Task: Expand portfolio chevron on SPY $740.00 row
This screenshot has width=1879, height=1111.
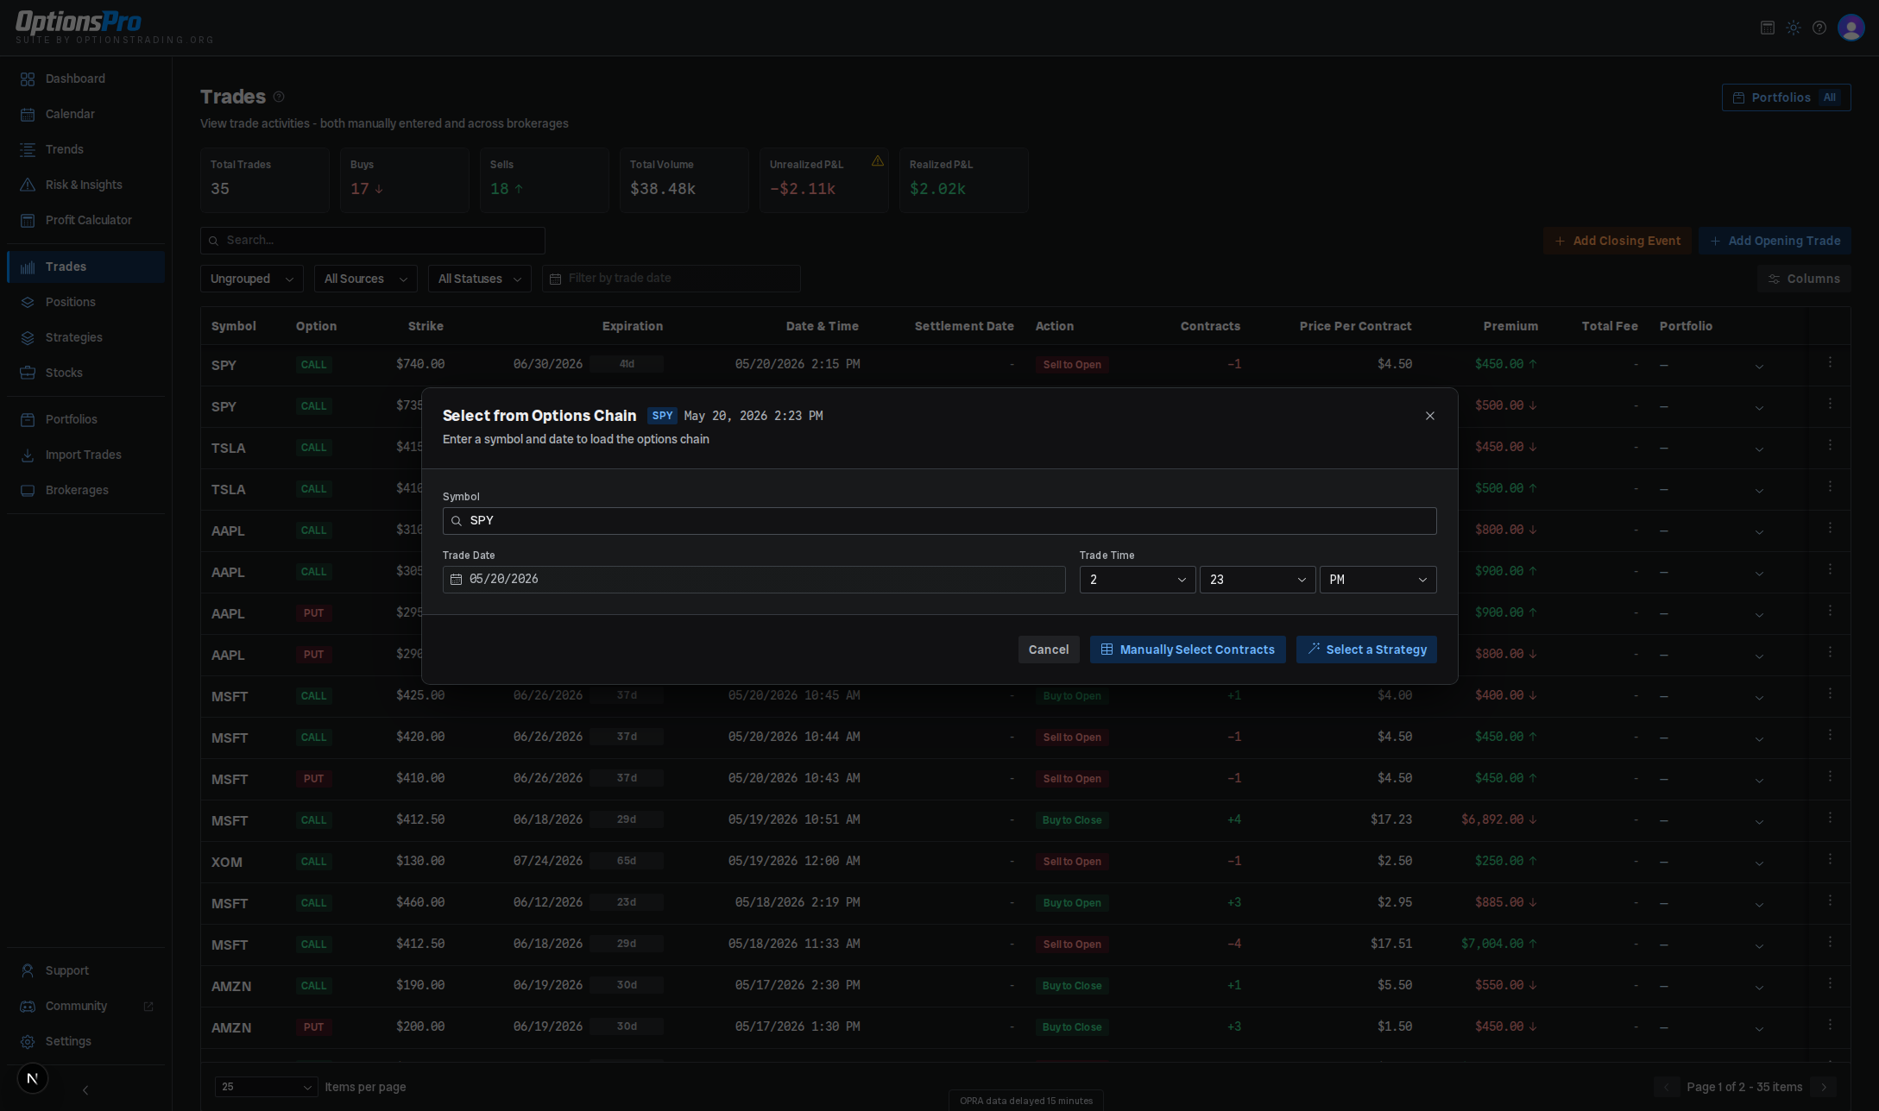Action: (x=1759, y=367)
